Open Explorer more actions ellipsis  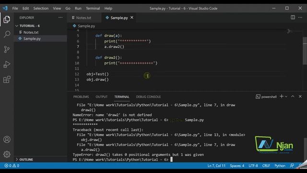60,17
